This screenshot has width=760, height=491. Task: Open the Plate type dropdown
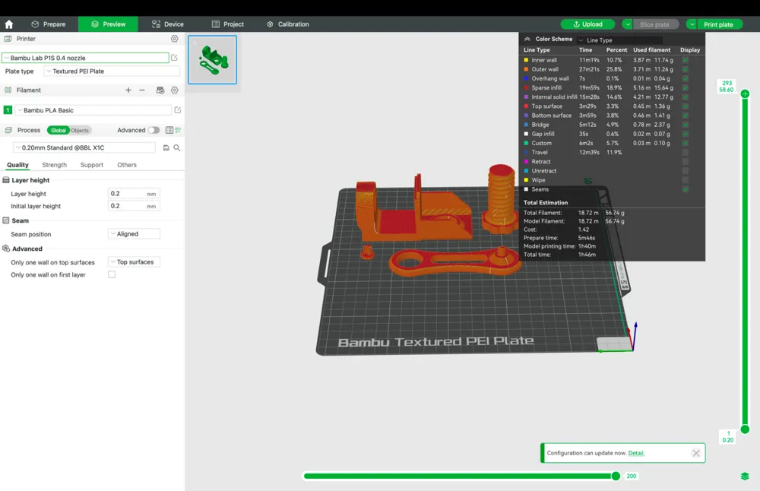tap(112, 71)
